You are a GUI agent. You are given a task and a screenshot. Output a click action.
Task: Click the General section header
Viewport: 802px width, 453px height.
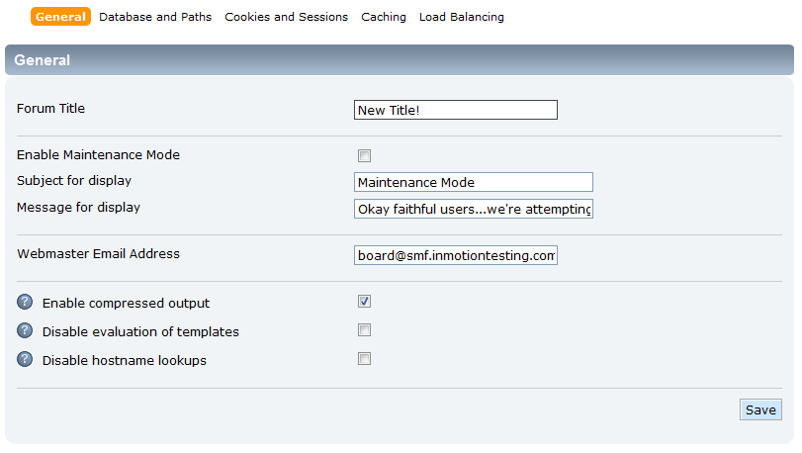(x=399, y=59)
